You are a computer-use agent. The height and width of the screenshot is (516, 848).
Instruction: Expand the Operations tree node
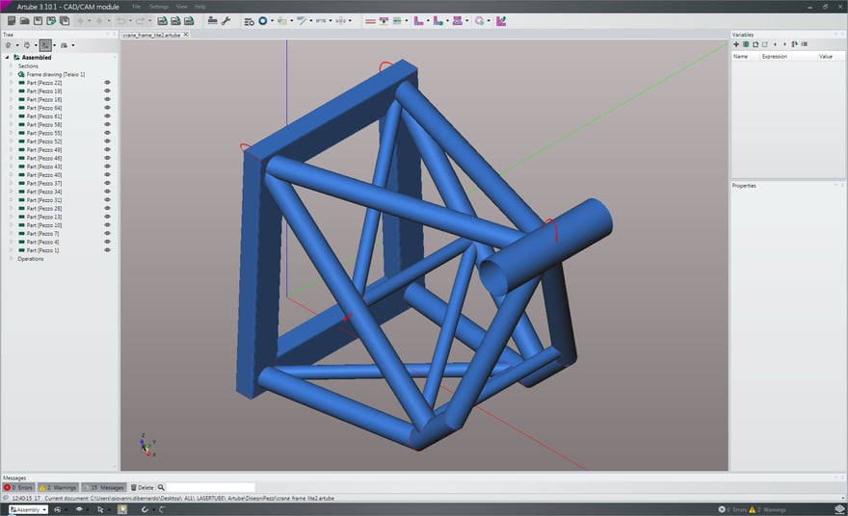point(12,259)
